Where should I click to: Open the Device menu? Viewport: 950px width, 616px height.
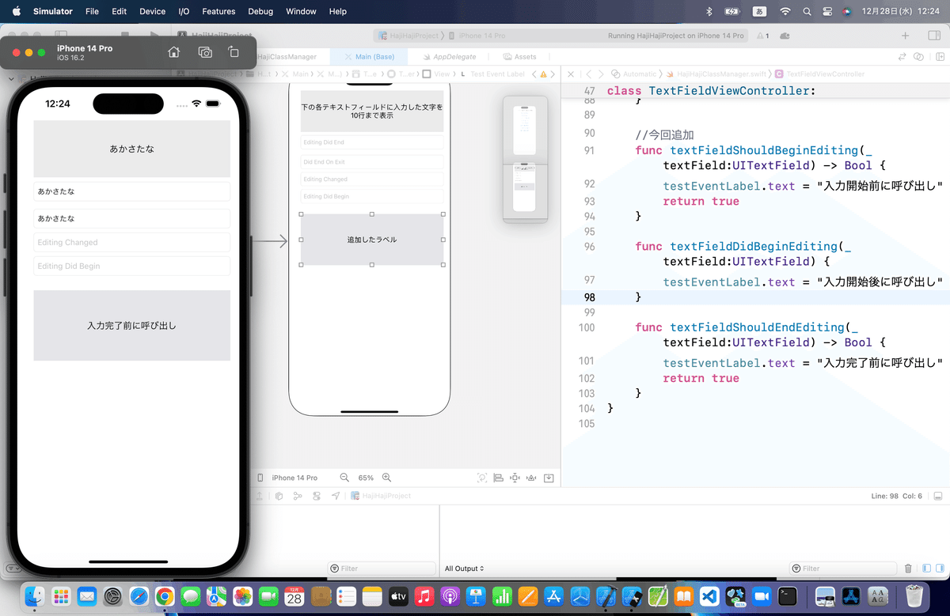152,11
